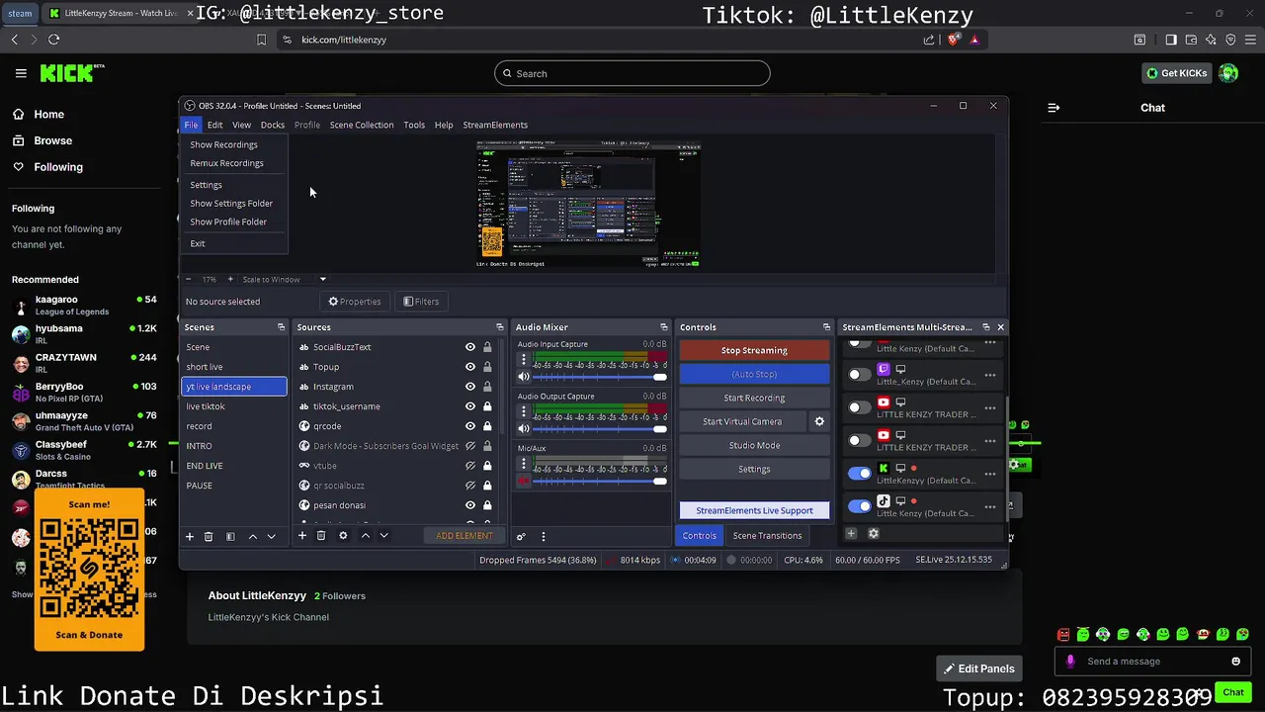Choose Remux Recordings from File menu
This screenshot has height=712, width=1265.
click(x=234, y=163)
